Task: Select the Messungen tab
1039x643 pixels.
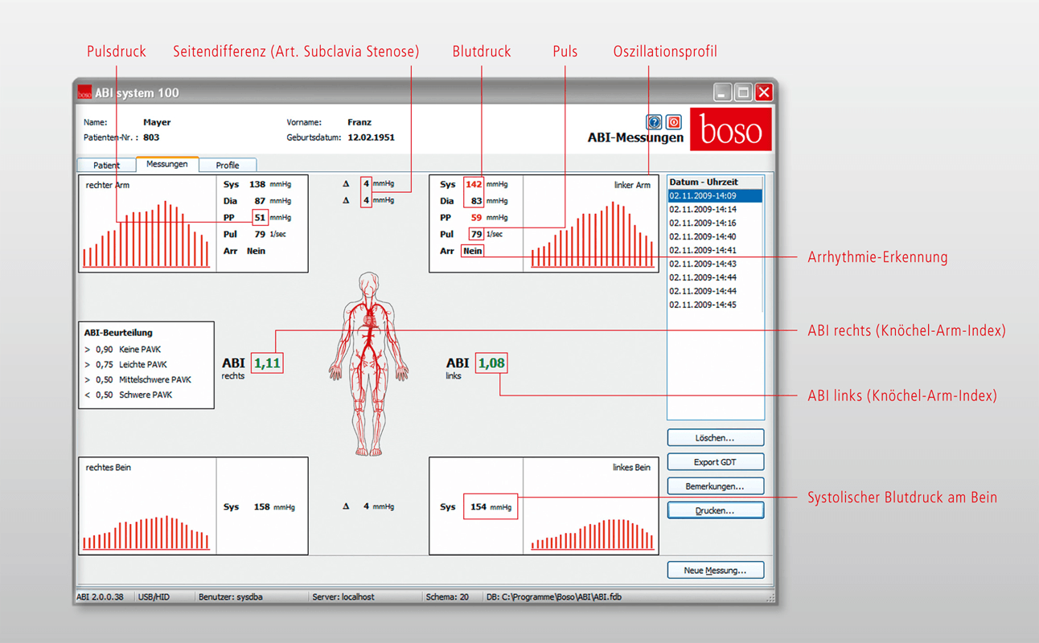Action: click(167, 164)
